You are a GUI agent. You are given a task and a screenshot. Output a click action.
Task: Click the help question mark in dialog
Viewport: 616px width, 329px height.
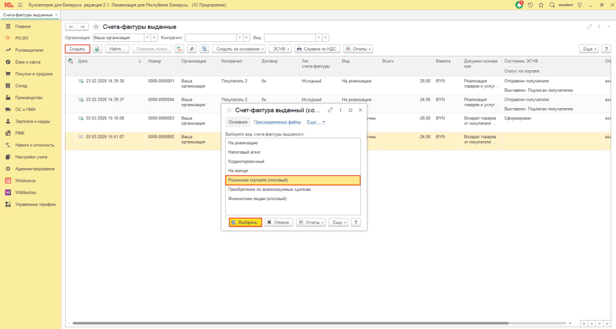[356, 222]
